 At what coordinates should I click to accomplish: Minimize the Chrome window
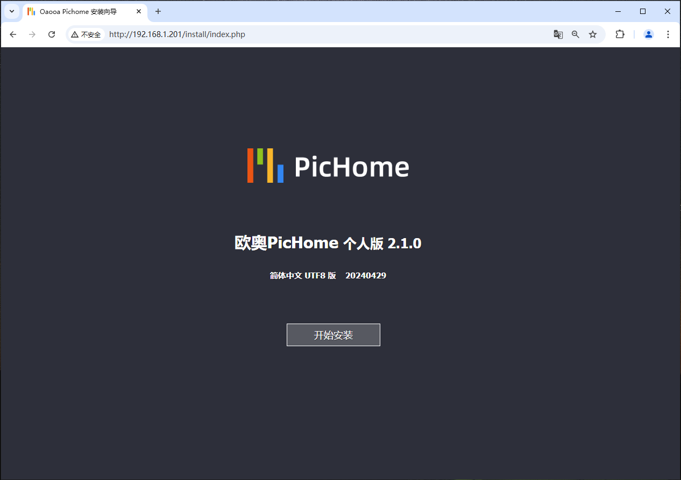coord(618,11)
